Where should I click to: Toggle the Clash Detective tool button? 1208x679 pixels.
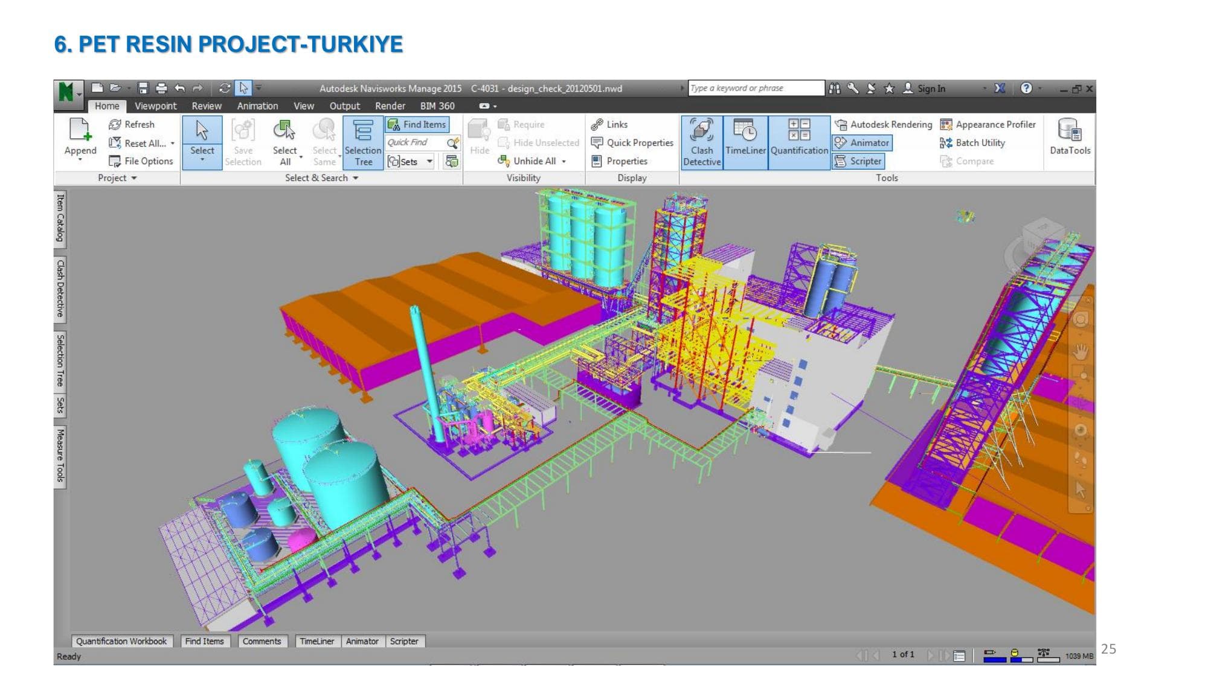[x=702, y=142]
